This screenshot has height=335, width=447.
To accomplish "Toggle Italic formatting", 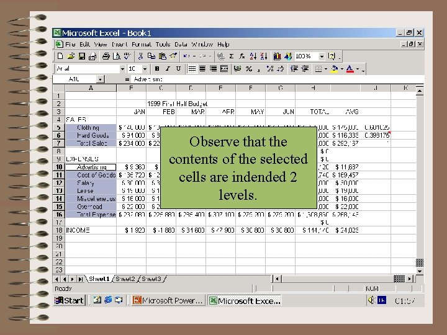I will click(x=168, y=69).
